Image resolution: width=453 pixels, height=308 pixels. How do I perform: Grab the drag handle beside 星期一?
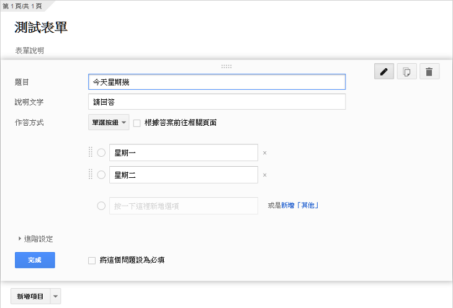91,152
